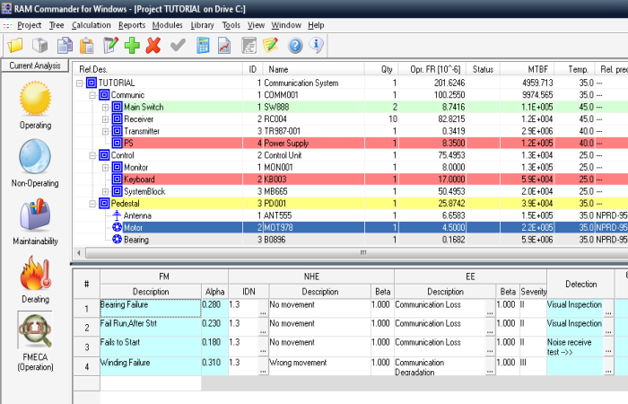Open the Maintainability toolbox icon
The height and width of the screenshot is (404, 628).
coord(35,215)
